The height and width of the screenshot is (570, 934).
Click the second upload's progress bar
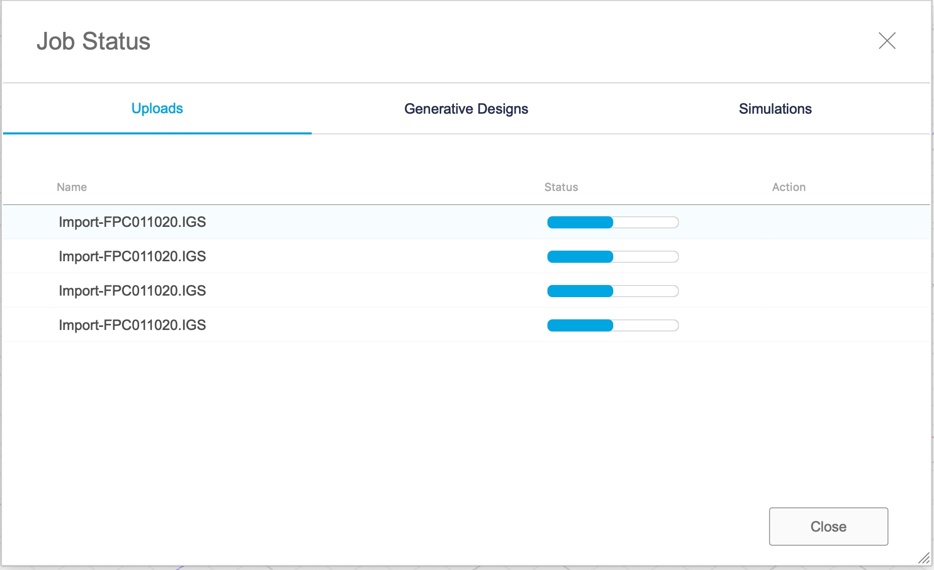coord(613,257)
